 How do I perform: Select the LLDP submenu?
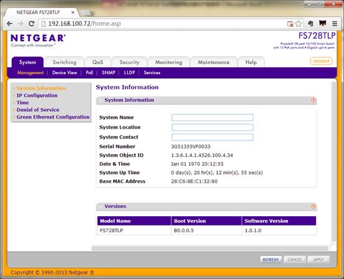(129, 73)
